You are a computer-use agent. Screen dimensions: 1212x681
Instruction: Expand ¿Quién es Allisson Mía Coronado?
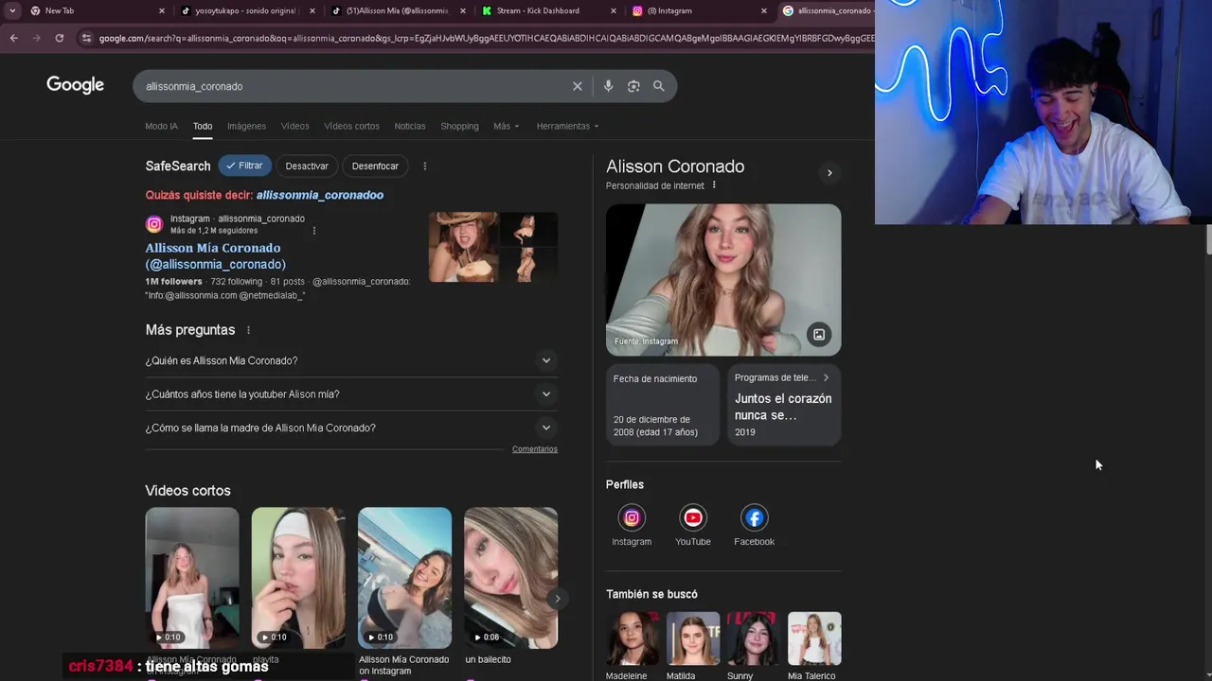click(x=351, y=360)
